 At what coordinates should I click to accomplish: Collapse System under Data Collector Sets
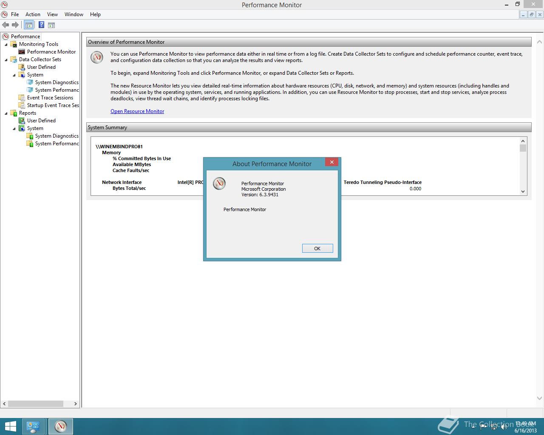tap(14, 75)
